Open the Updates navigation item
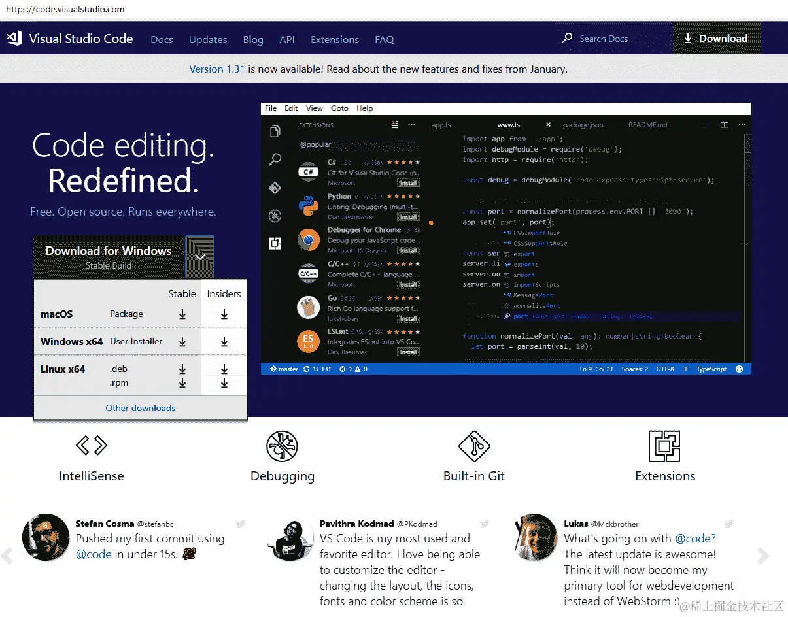 coord(208,39)
